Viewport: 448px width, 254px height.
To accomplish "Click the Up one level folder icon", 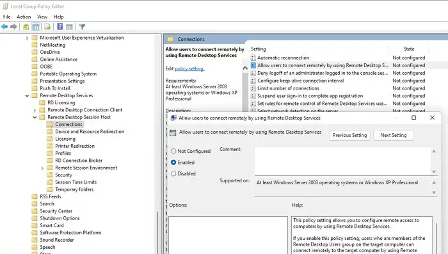I will pos(26,27).
